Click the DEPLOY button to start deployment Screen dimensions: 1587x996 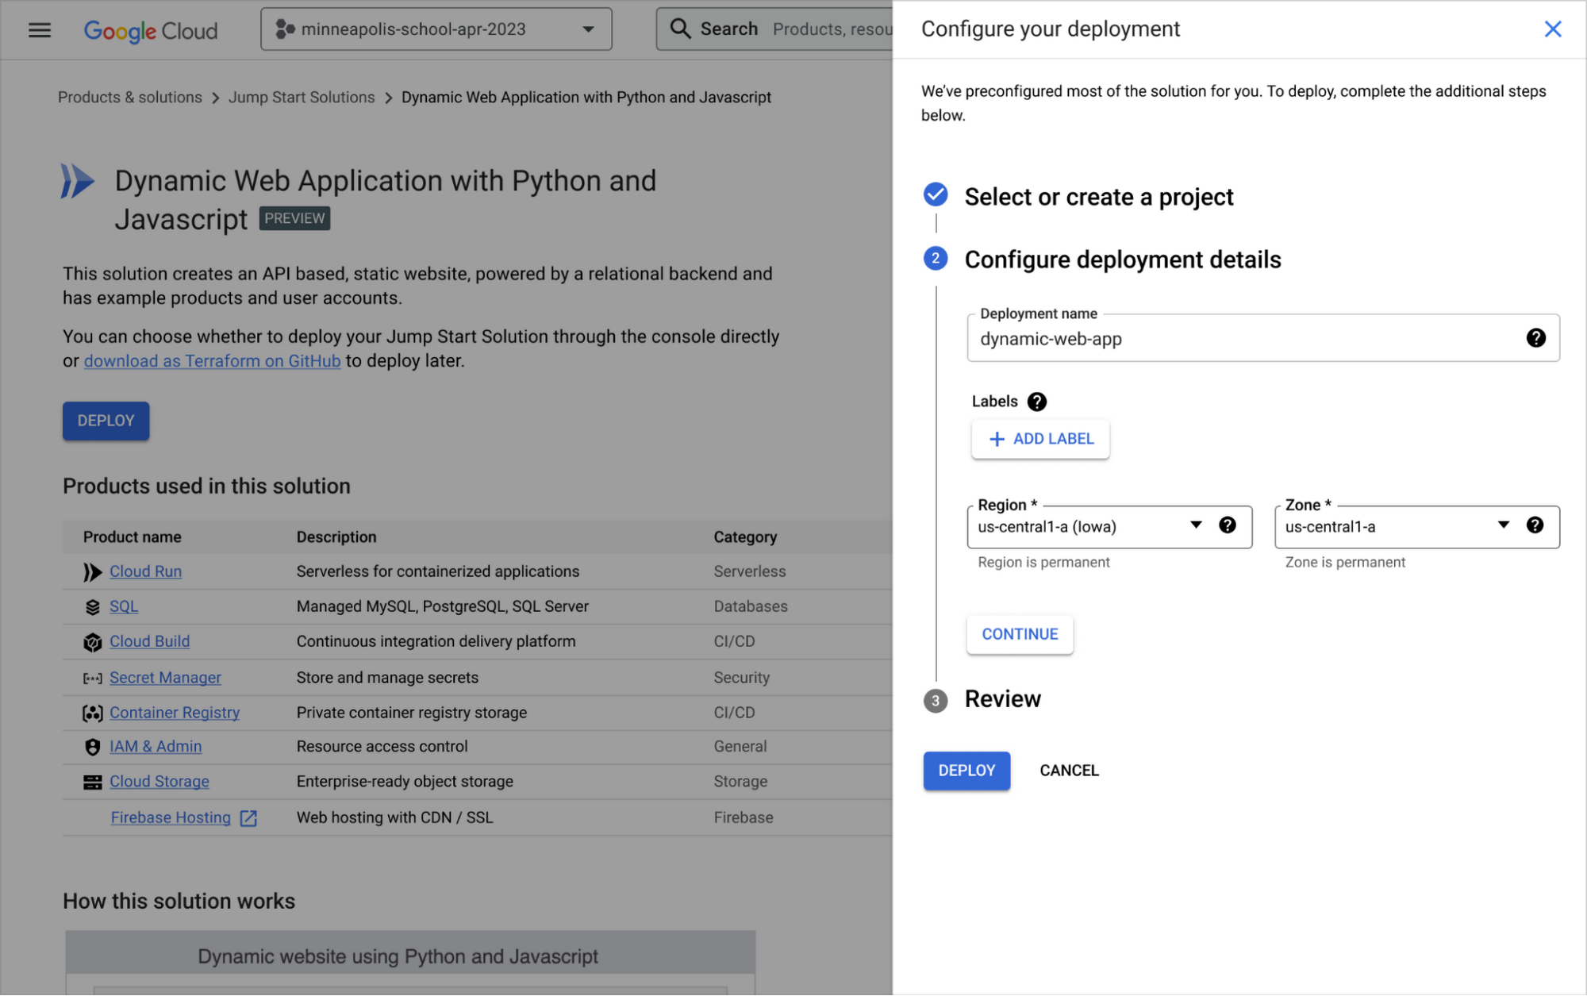pos(966,770)
